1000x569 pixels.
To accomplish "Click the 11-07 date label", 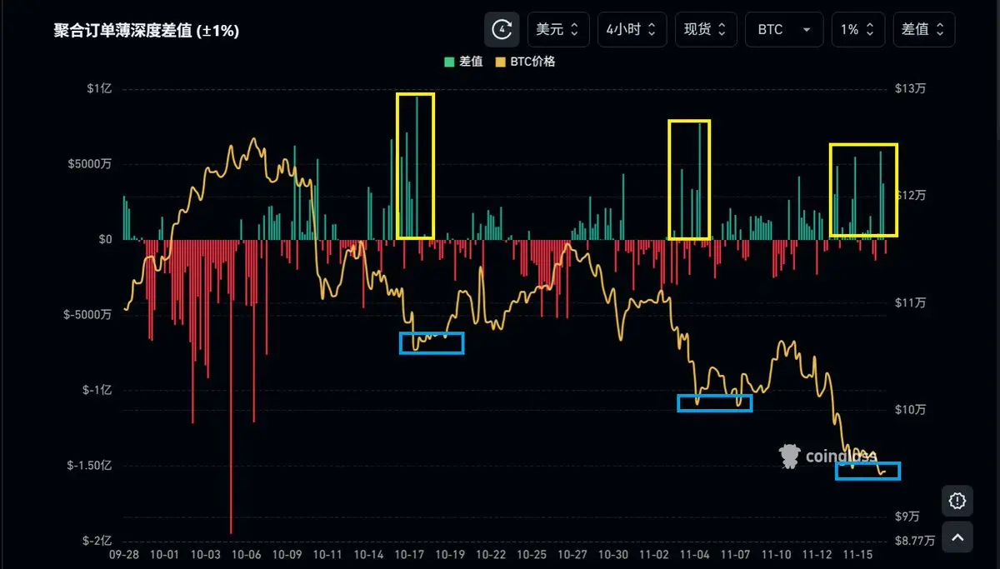I will click(737, 554).
